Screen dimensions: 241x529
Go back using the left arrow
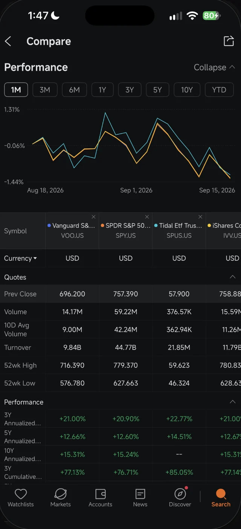point(8,41)
